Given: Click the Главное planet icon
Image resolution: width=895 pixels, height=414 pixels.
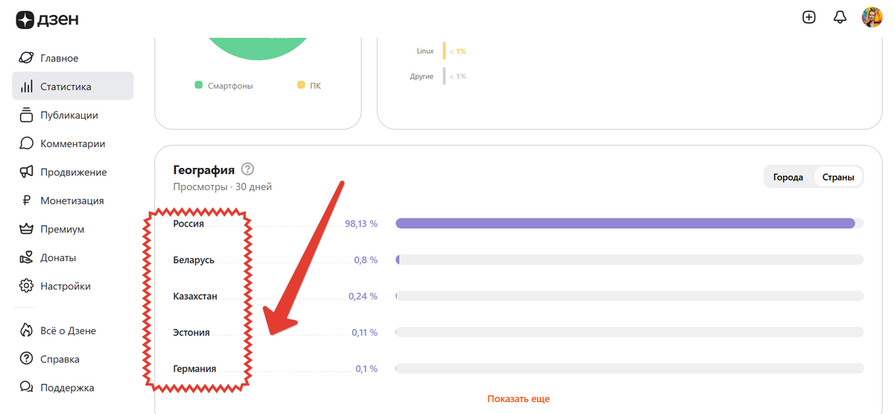Looking at the screenshot, I should (27, 58).
